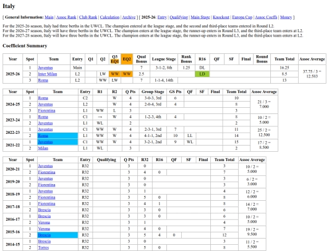Click the '21 / 3 = 7.000' average cell
The width and height of the screenshot is (334, 251).
tap(264, 104)
